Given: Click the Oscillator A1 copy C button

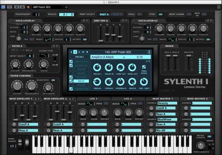Looking at the screenshot, I should [84, 21].
